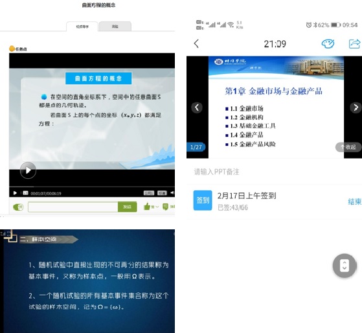
Task: Open the video quality selector in player
Action: point(162,193)
